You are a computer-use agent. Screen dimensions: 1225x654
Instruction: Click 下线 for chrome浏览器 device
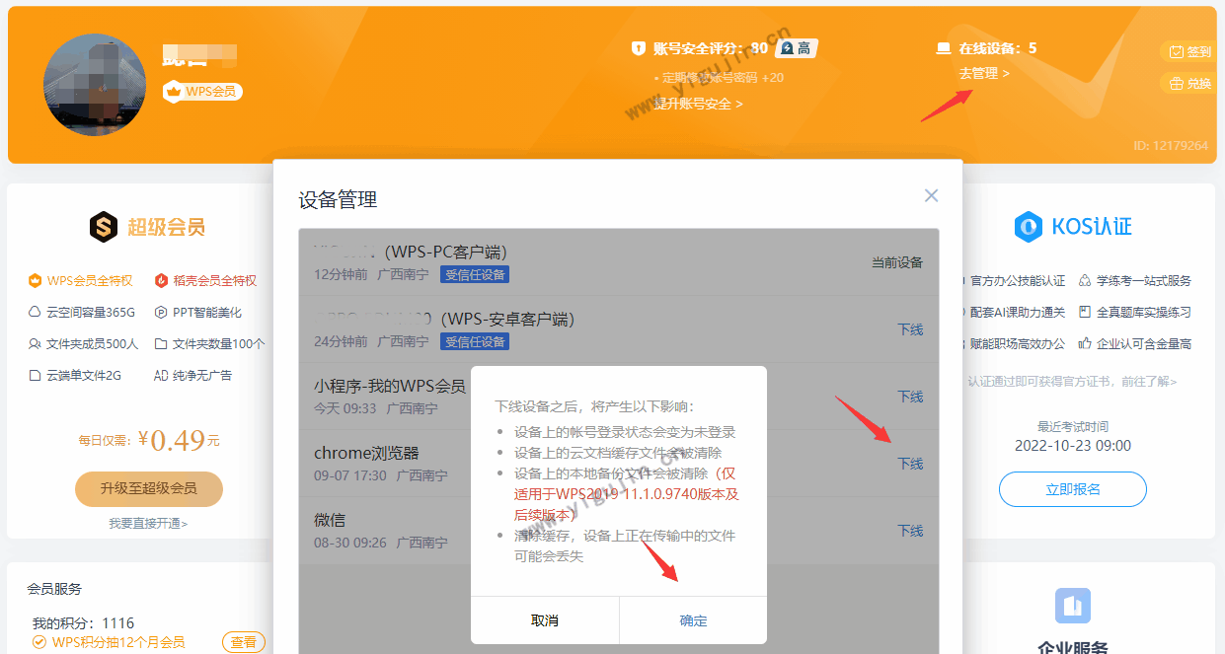coord(910,464)
